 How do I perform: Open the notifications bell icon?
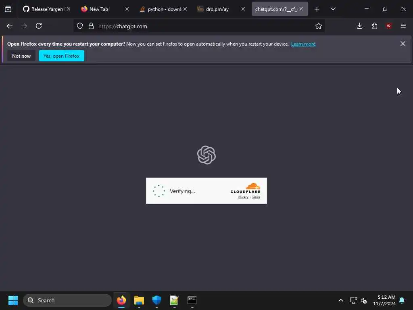pyautogui.click(x=402, y=300)
